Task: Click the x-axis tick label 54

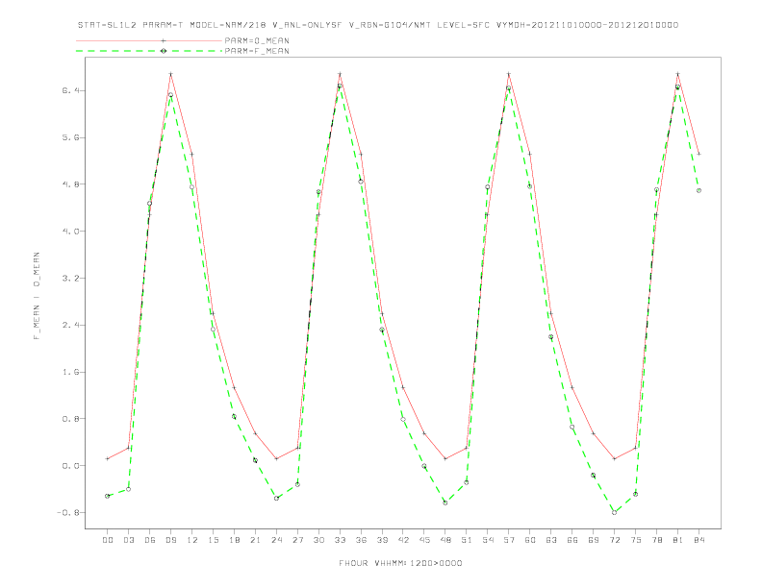Action: 488,540
